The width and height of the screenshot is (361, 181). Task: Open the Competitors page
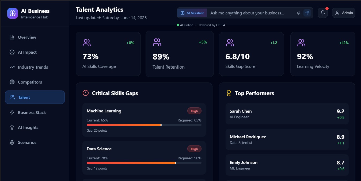35,82
